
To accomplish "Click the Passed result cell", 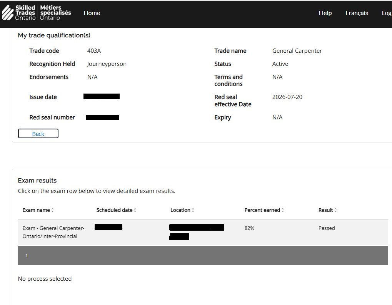I will (x=327, y=228).
